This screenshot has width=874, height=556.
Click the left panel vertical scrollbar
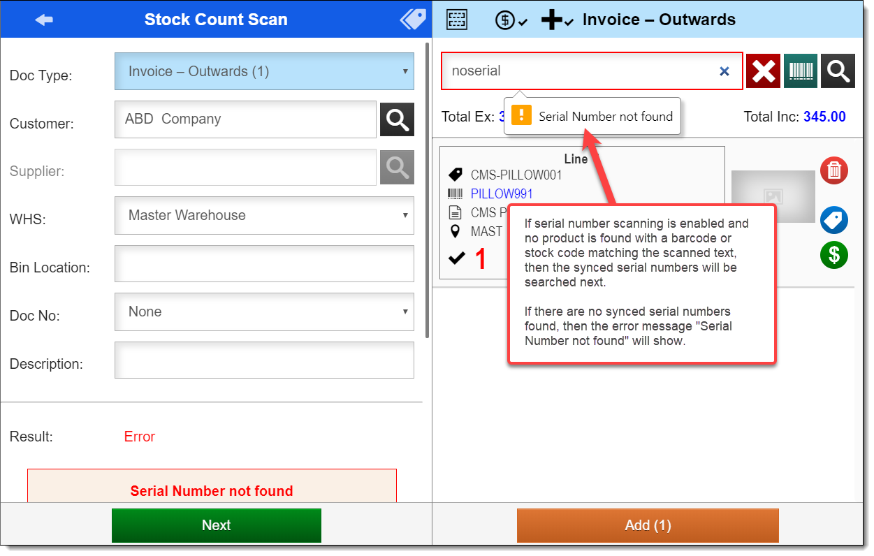428,189
